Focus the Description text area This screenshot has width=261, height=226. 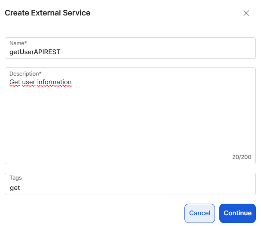(x=130, y=116)
